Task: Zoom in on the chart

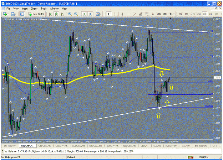Action: point(70,14)
